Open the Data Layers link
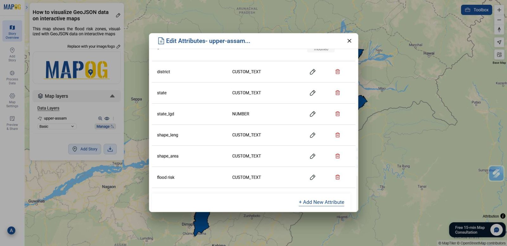Screen dimensions: 507x246 pyautogui.click(x=48, y=108)
